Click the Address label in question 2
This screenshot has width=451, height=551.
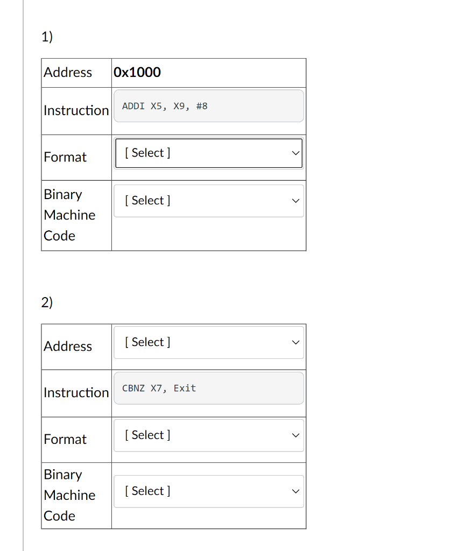point(68,347)
